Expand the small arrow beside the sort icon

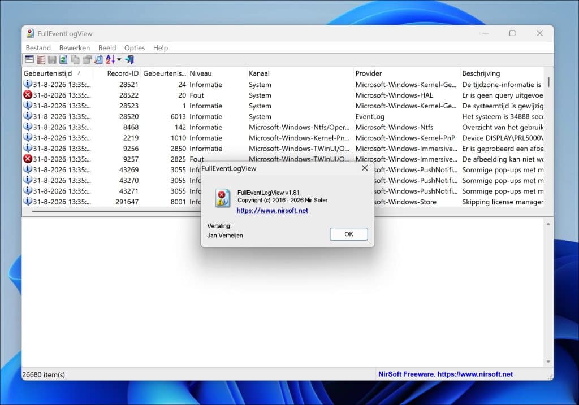coord(119,59)
